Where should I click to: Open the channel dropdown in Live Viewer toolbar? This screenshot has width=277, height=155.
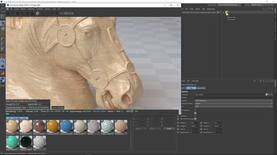(x=68, y=13)
